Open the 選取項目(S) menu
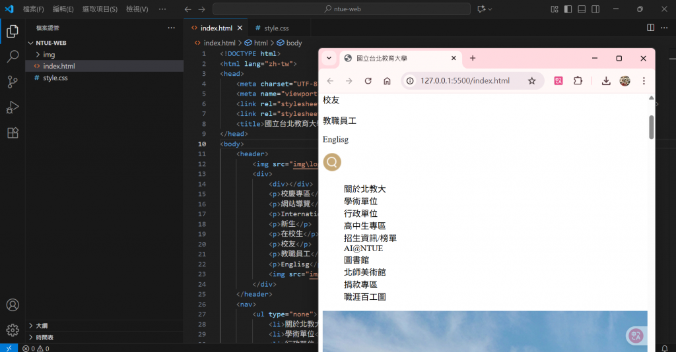 100,9
